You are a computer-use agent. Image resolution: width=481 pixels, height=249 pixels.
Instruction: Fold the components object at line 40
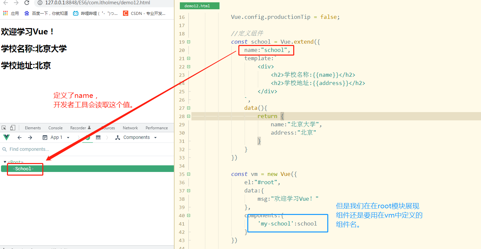coord(188,215)
